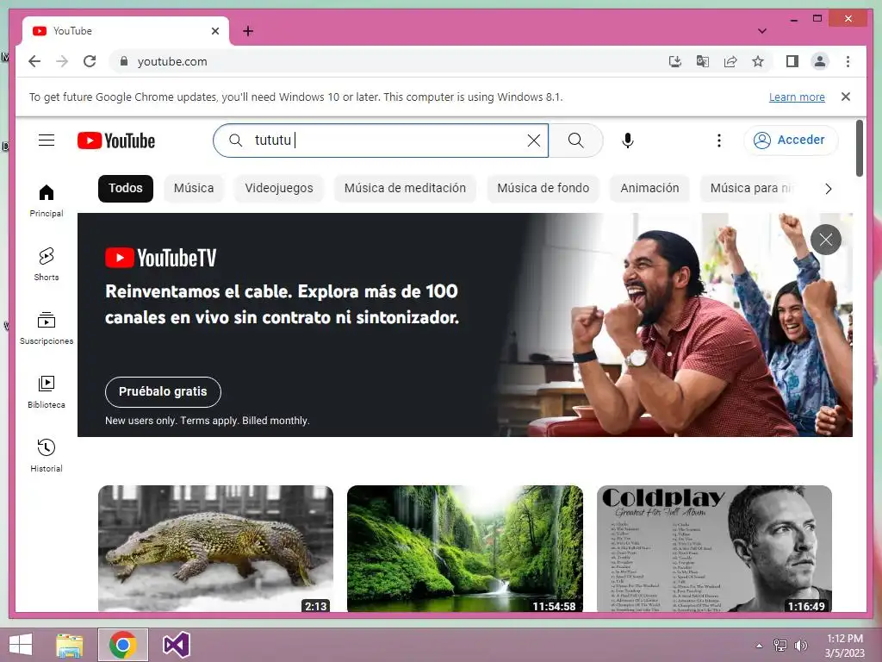The image size is (882, 662).
Task: View site info via the lock icon
Action: [x=124, y=61]
